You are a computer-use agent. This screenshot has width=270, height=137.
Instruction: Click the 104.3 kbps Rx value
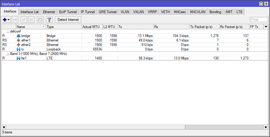[x=181, y=36]
